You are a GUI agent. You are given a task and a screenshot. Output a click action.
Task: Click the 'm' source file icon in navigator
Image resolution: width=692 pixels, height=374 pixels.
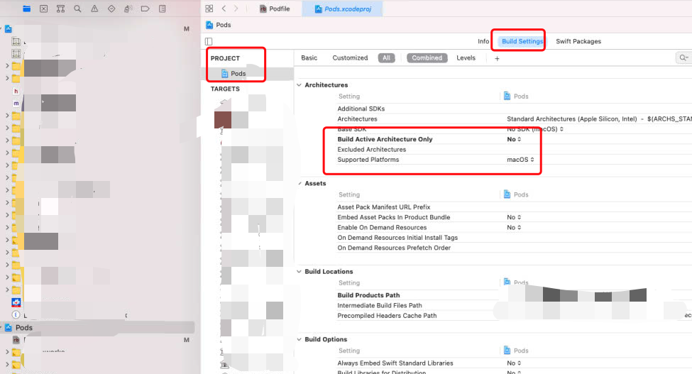(16, 103)
